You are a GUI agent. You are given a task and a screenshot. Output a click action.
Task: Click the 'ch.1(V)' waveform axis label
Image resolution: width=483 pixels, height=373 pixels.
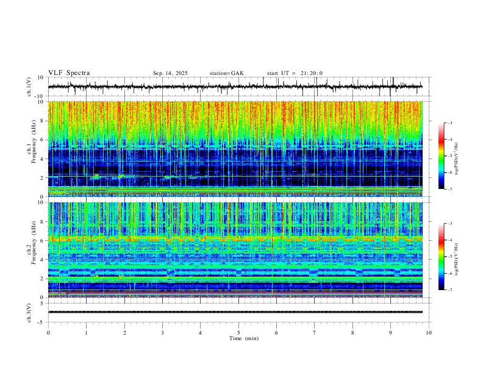(x=29, y=87)
